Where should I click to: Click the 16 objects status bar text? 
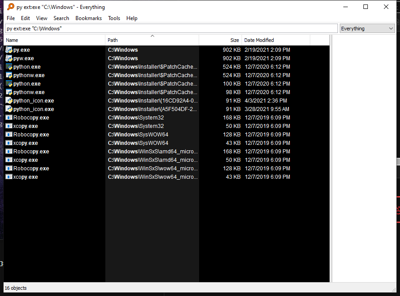[16, 288]
